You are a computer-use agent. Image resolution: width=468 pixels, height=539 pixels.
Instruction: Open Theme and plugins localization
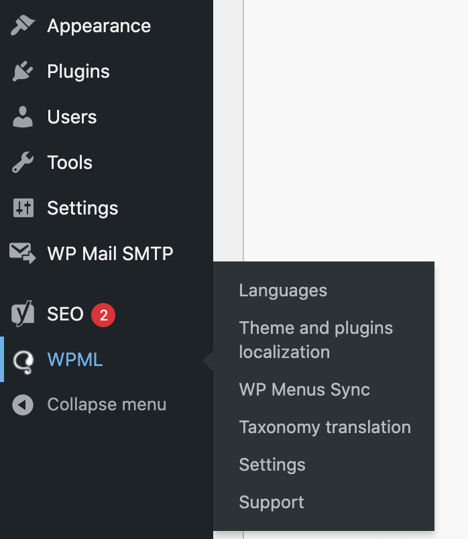315,339
